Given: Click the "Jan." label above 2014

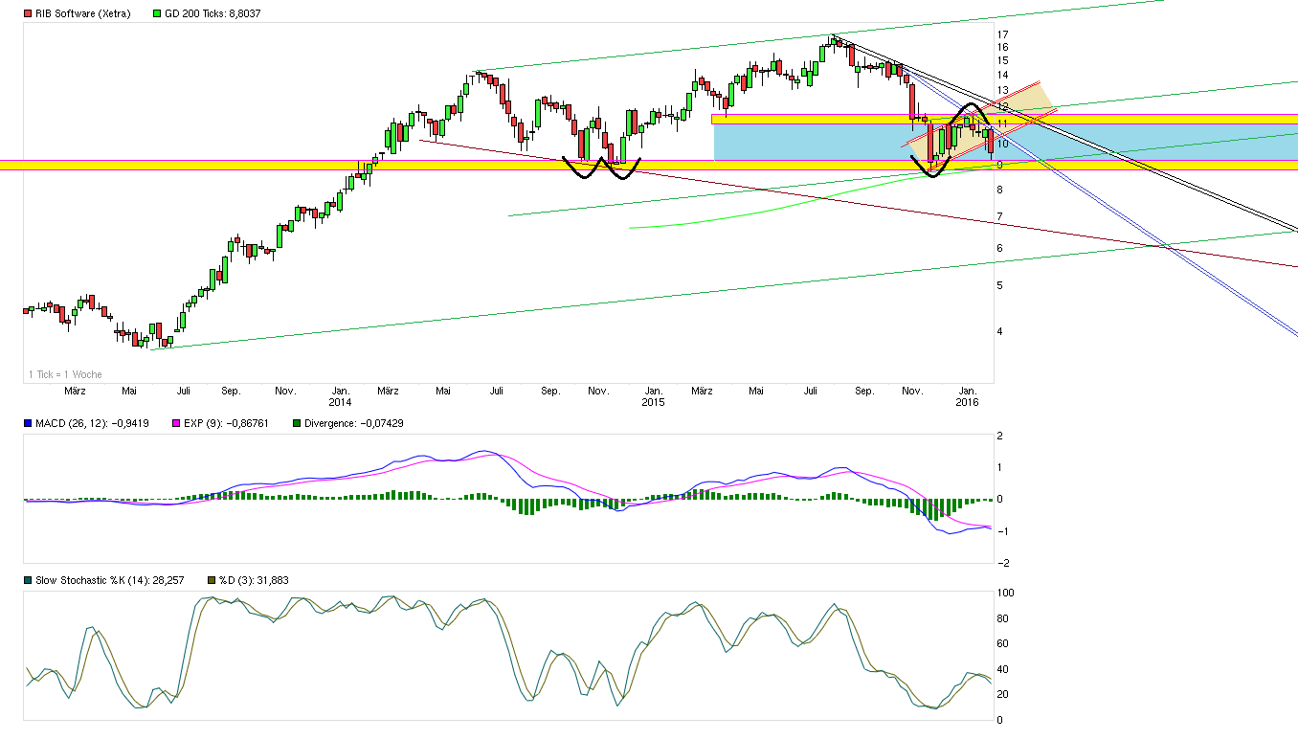Looking at the screenshot, I should coord(341,391).
